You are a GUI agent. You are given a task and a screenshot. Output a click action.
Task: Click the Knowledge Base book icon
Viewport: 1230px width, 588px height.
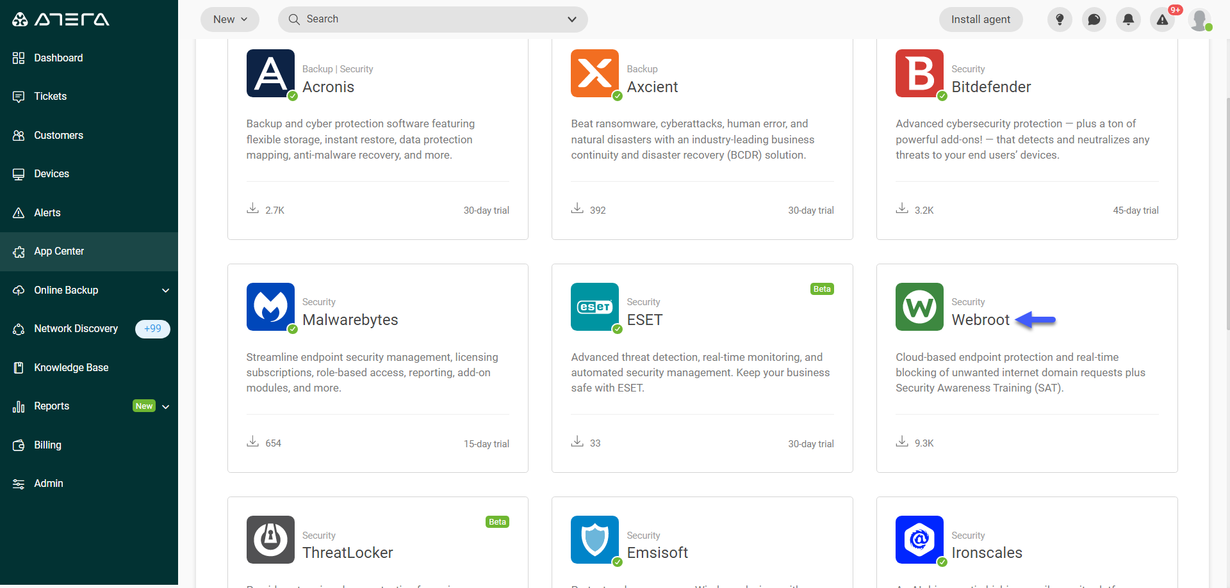19,368
